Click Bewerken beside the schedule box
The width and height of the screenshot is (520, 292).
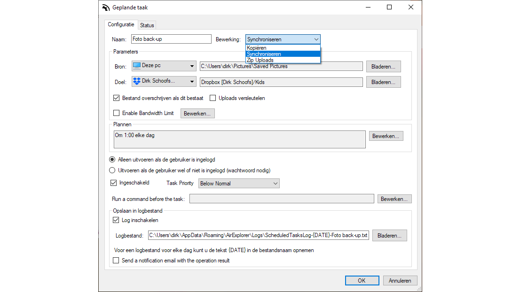[x=386, y=136]
